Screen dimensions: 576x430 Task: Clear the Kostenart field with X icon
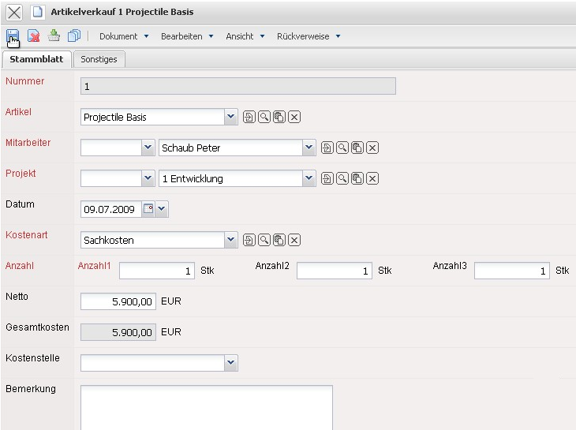pyautogui.click(x=294, y=240)
